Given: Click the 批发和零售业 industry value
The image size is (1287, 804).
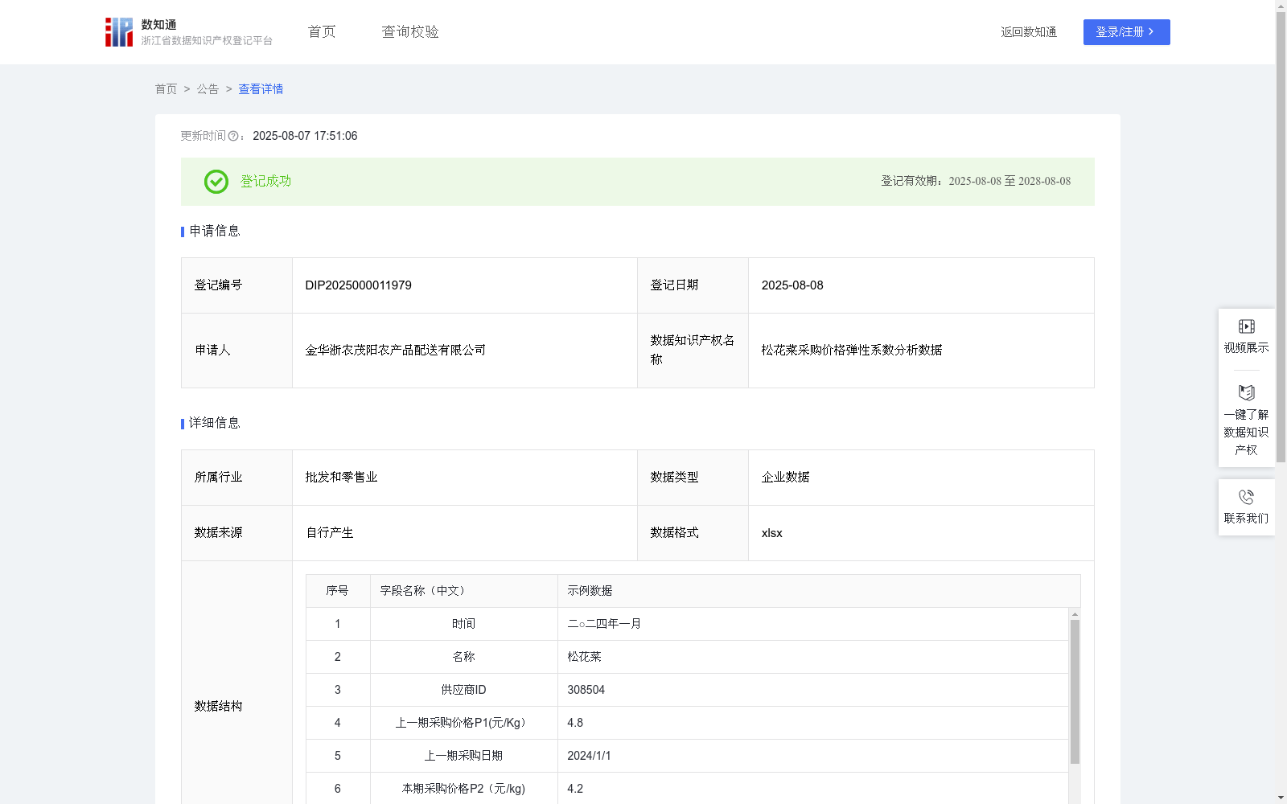Looking at the screenshot, I should (341, 478).
